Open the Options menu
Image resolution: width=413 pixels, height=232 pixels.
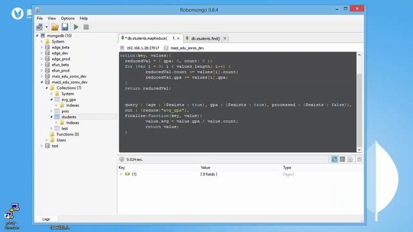pyautogui.click(x=68, y=18)
